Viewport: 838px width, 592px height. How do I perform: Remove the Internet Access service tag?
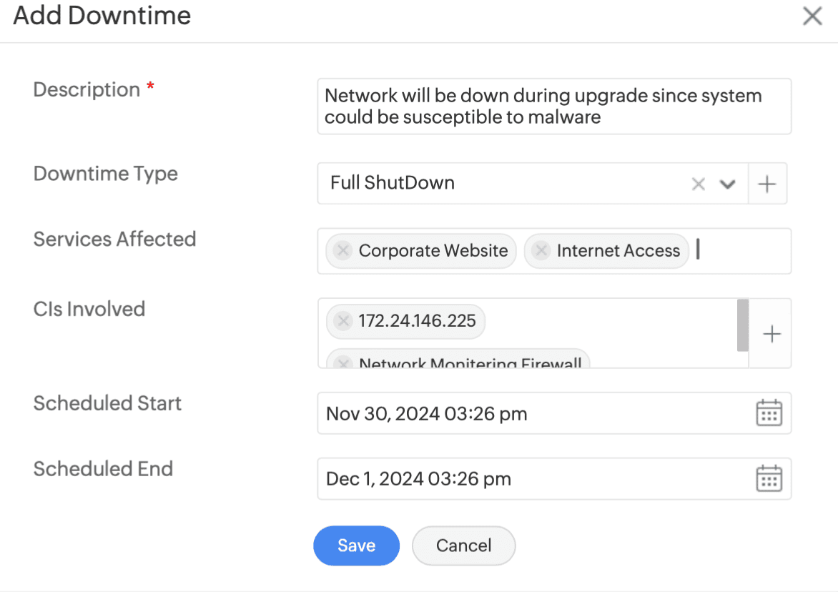(x=541, y=251)
